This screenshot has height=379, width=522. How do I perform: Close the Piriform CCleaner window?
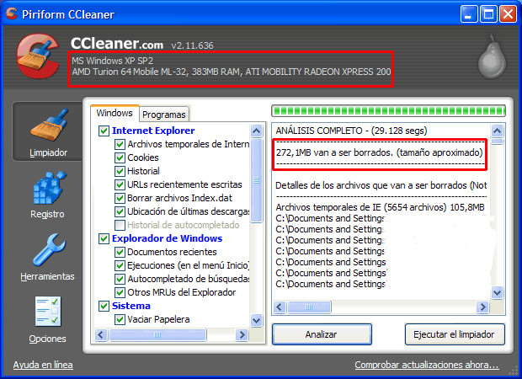pos(508,14)
